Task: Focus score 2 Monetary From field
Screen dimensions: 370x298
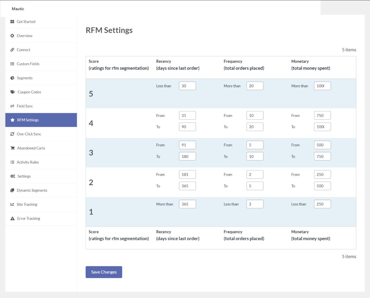Action: 322,174
